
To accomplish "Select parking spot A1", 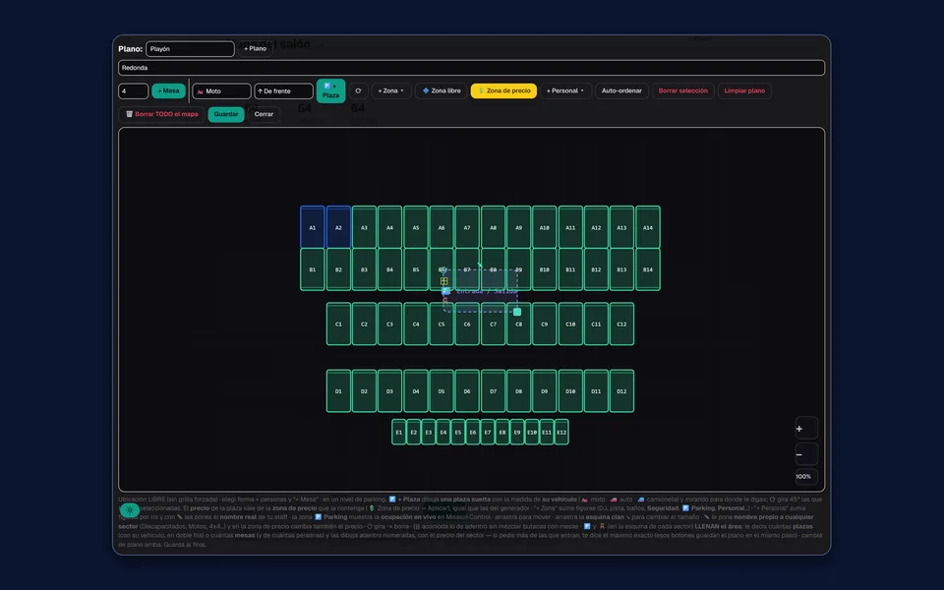I will [x=313, y=227].
